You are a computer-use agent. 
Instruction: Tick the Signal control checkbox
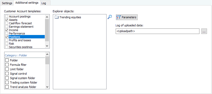[x=7, y=74]
